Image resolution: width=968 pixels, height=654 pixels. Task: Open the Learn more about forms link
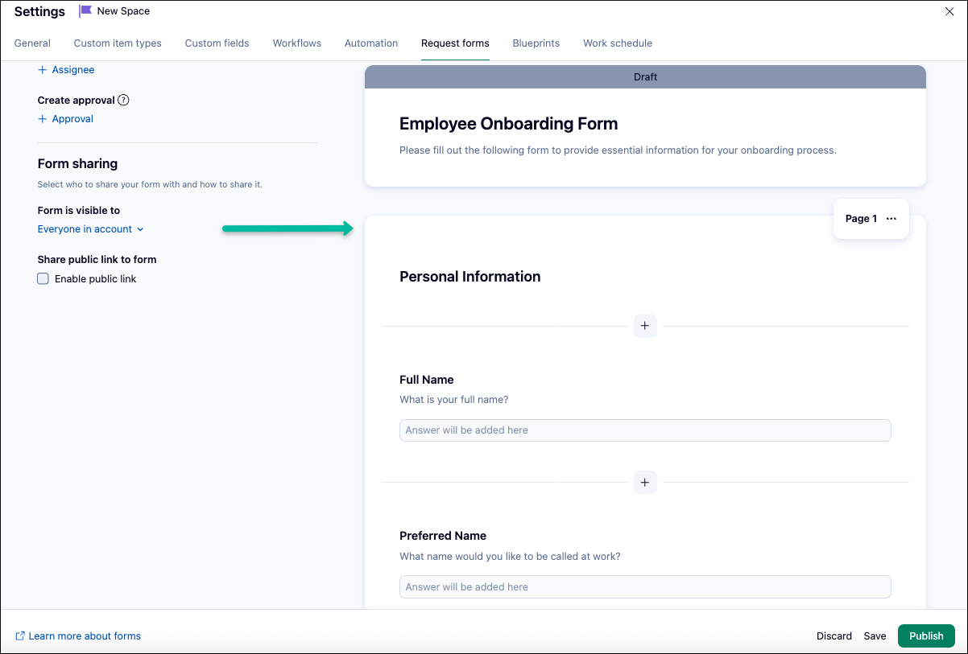(x=85, y=636)
